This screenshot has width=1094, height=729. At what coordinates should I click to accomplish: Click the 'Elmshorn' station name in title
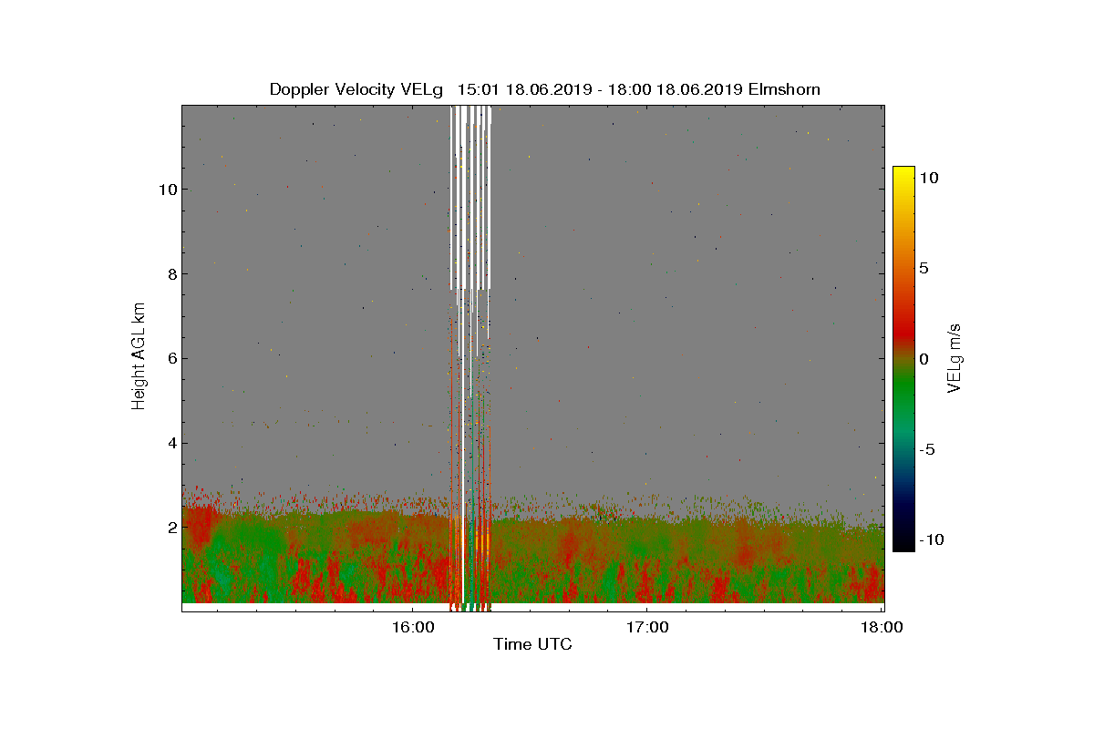pos(785,89)
